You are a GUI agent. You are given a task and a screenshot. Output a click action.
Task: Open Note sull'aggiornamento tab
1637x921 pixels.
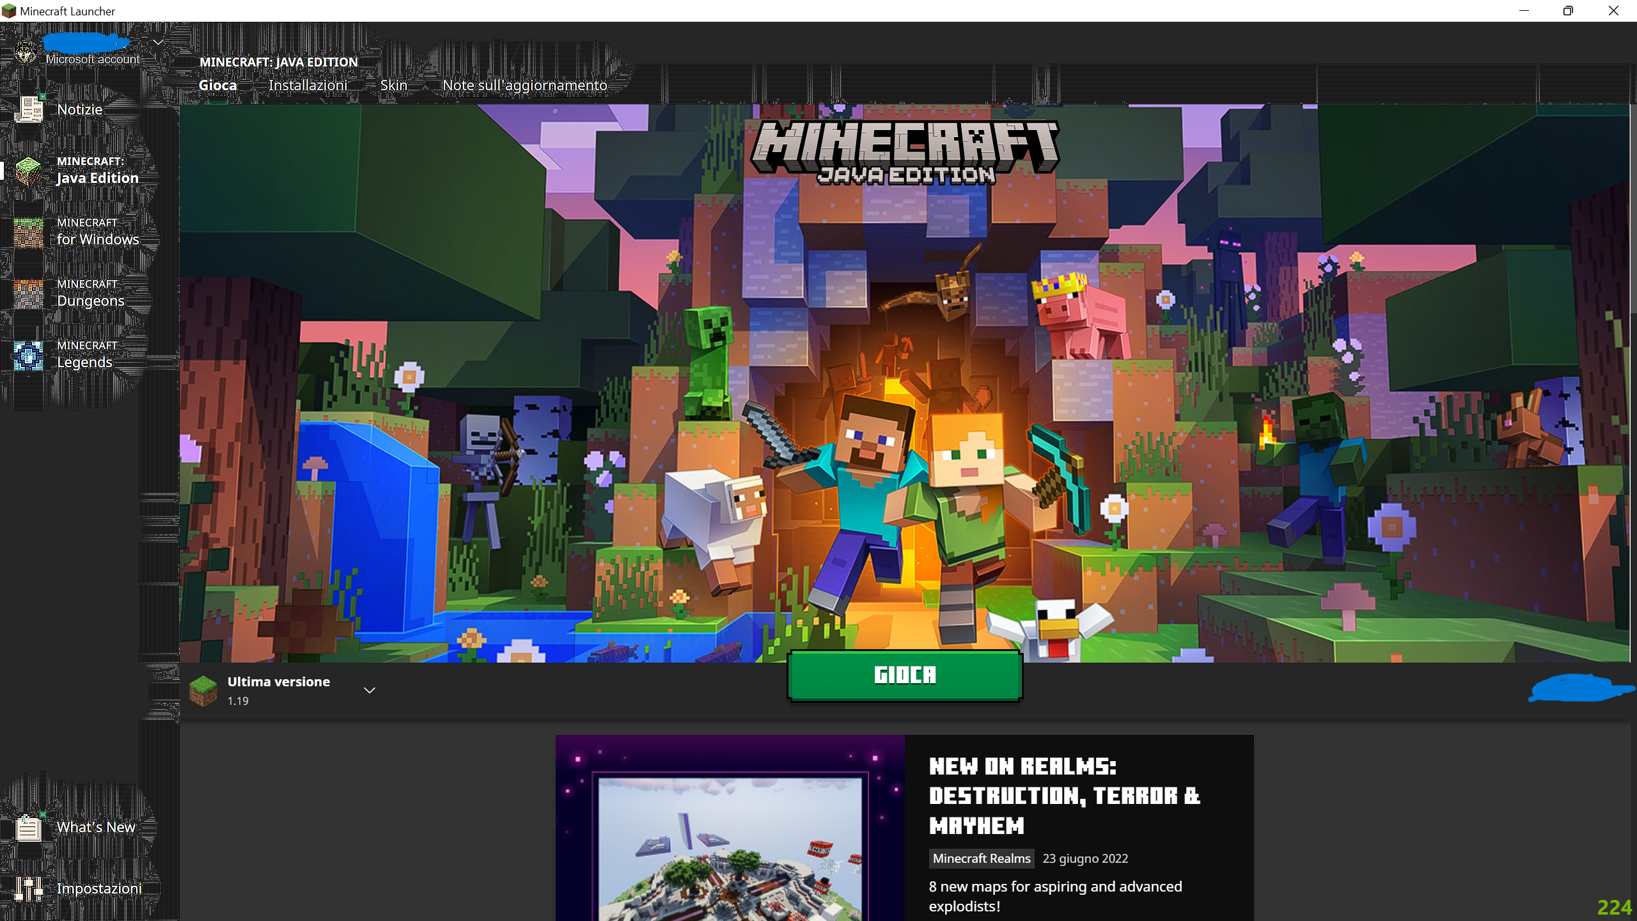(x=524, y=85)
